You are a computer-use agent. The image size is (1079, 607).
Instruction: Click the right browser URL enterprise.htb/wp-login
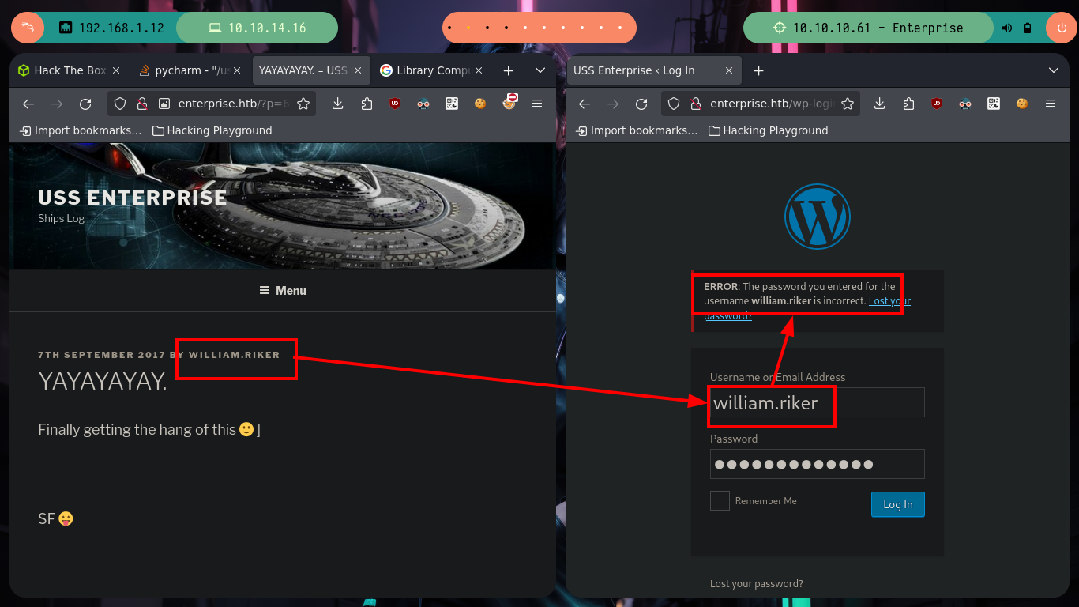coord(773,104)
